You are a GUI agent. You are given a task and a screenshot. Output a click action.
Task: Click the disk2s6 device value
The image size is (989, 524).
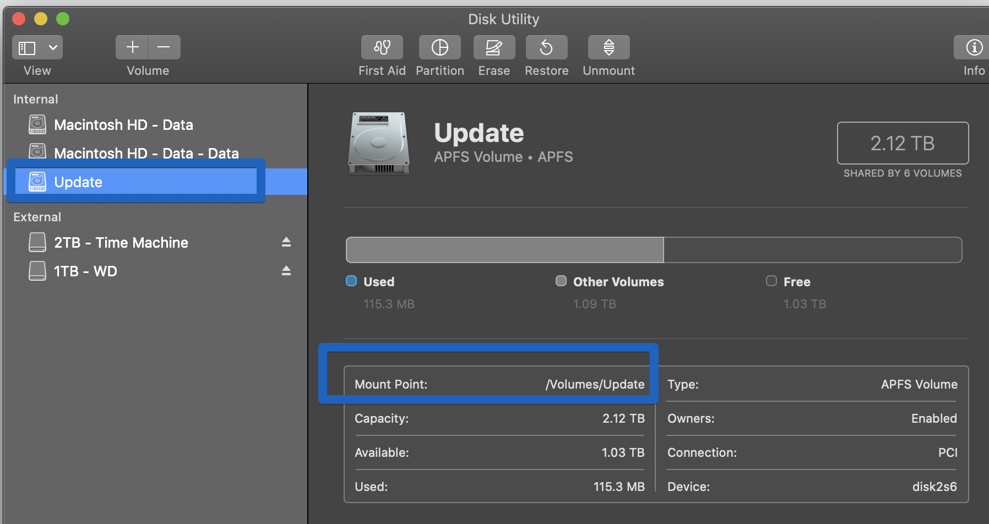934,487
